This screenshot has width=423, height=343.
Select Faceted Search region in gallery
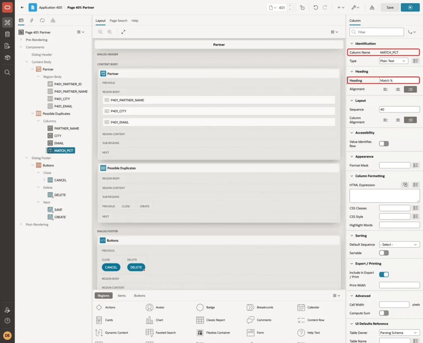click(161, 333)
